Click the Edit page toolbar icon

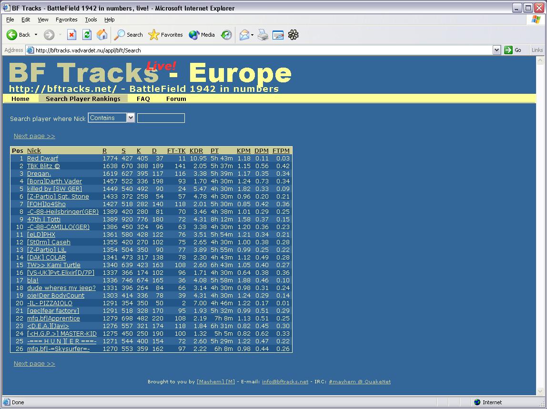click(278, 34)
